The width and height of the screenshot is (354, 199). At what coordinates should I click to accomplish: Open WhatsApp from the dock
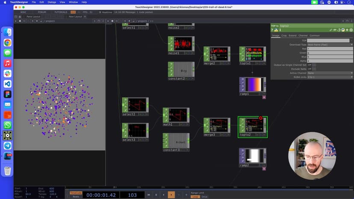tap(8, 125)
